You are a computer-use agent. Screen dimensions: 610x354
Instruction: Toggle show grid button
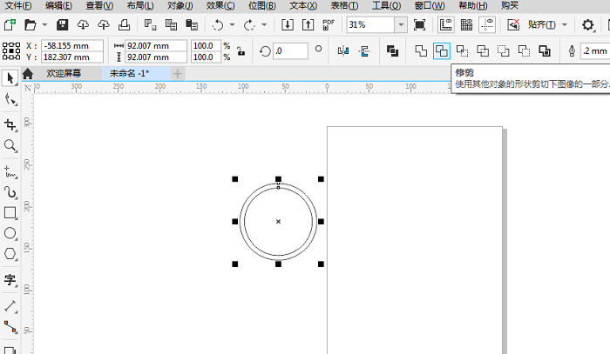pos(466,25)
